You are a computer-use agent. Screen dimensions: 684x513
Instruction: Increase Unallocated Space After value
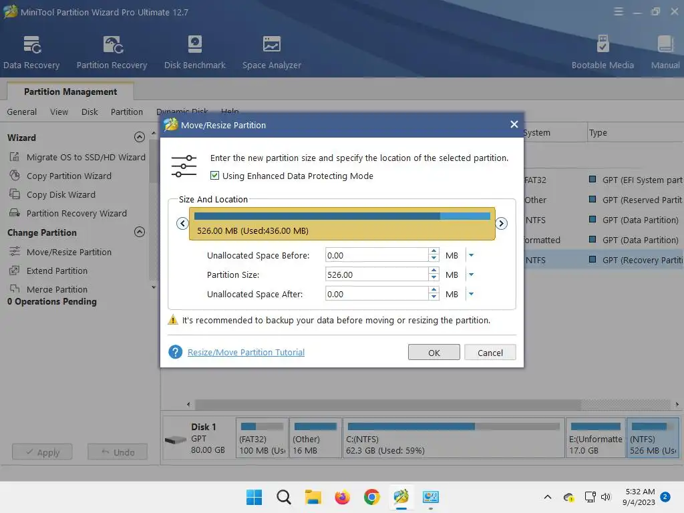pos(434,291)
